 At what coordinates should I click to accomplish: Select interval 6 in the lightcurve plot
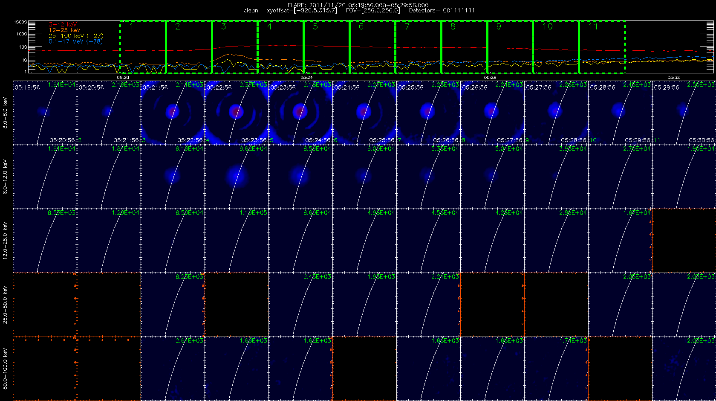pyautogui.click(x=372, y=47)
